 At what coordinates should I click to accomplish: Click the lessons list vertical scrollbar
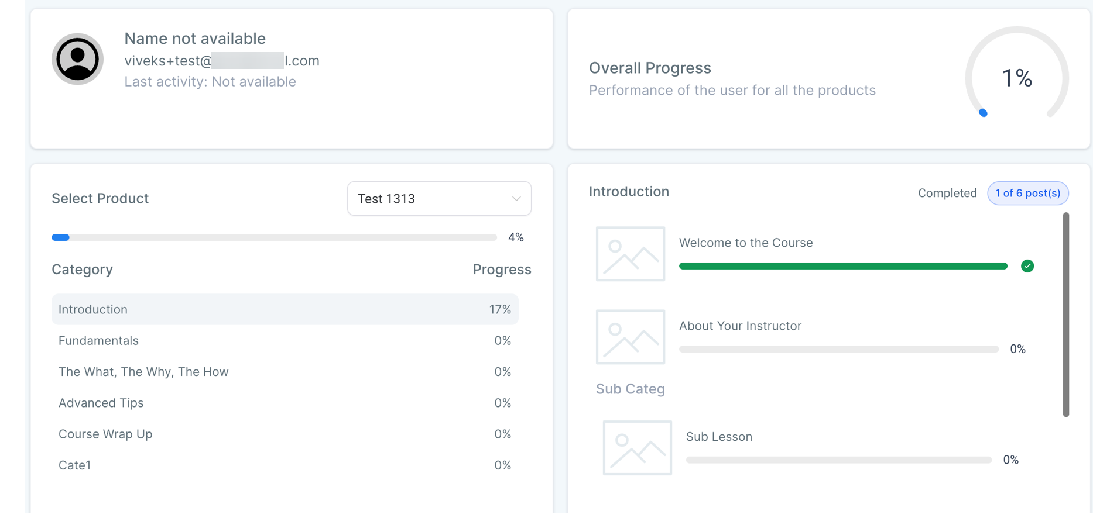click(1065, 315)
